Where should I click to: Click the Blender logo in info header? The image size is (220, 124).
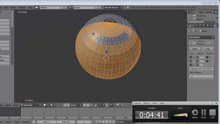128,8
